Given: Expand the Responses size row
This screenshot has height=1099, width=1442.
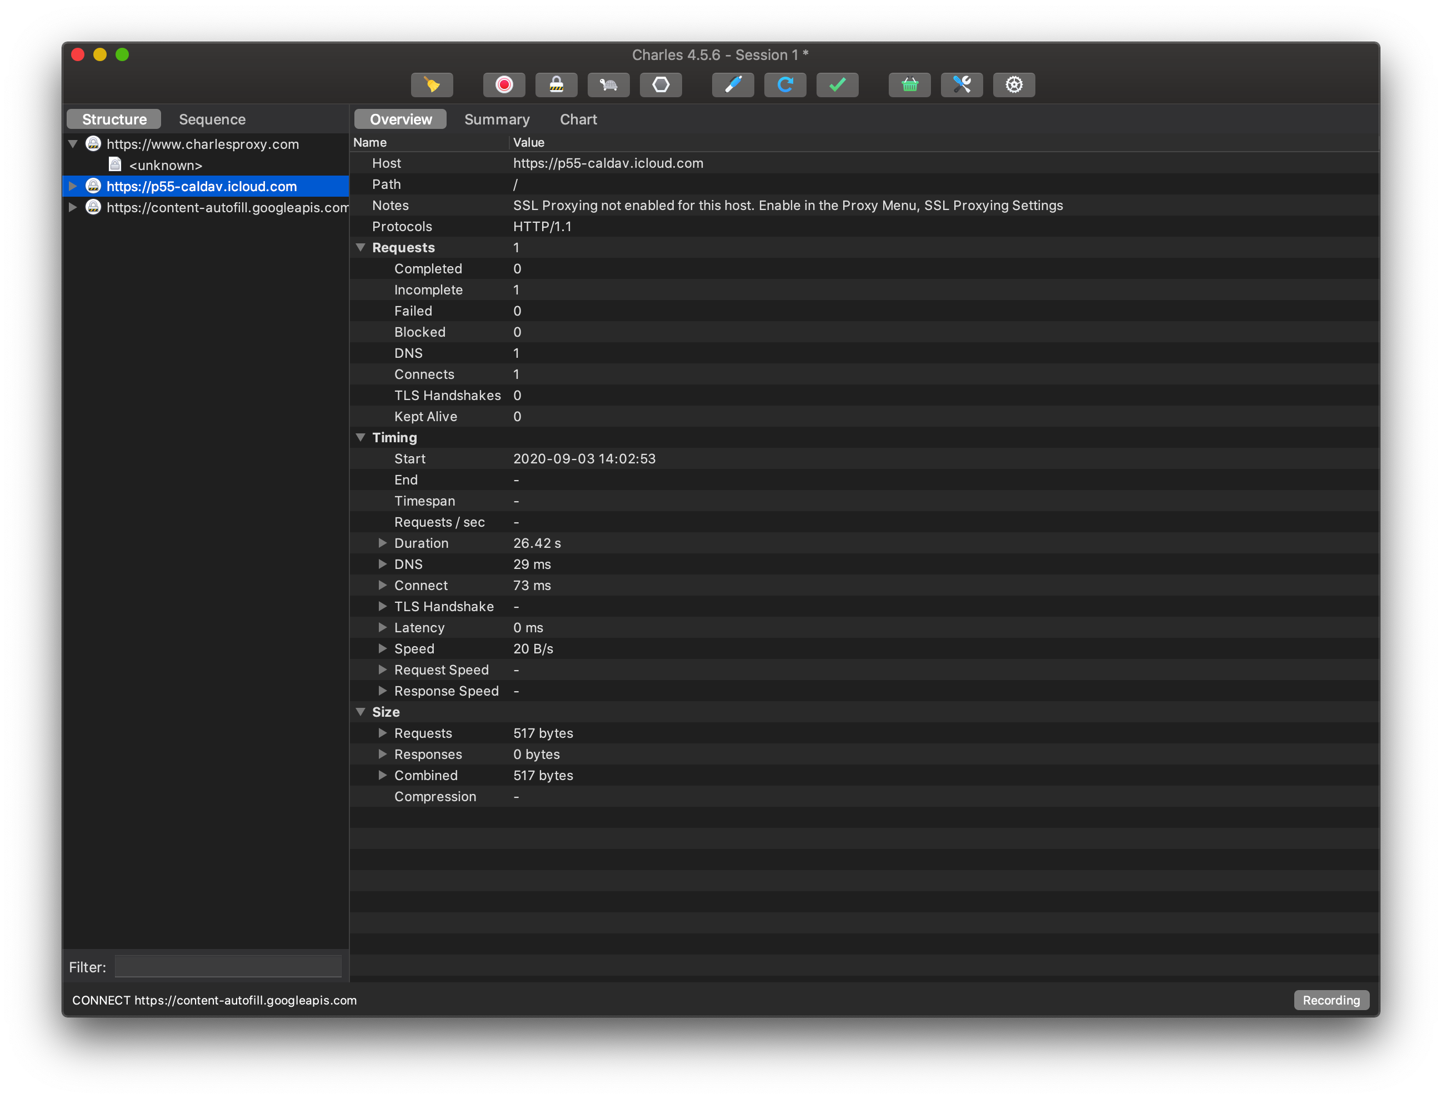Looking at the screenshot, I should click(383, 753).
